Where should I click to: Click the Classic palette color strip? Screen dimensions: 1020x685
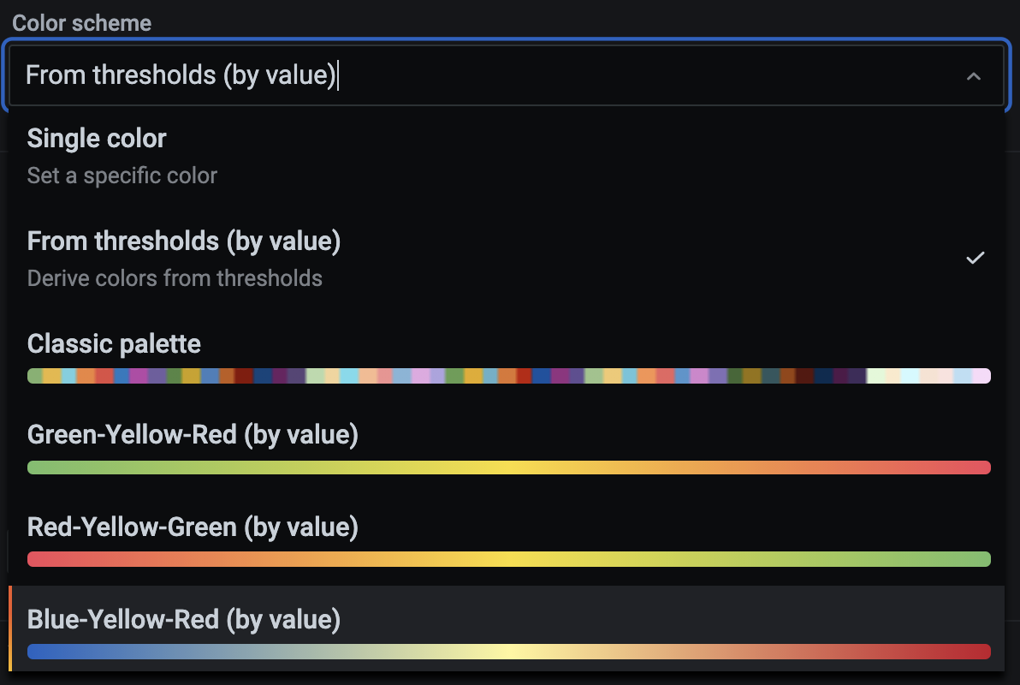510,375
